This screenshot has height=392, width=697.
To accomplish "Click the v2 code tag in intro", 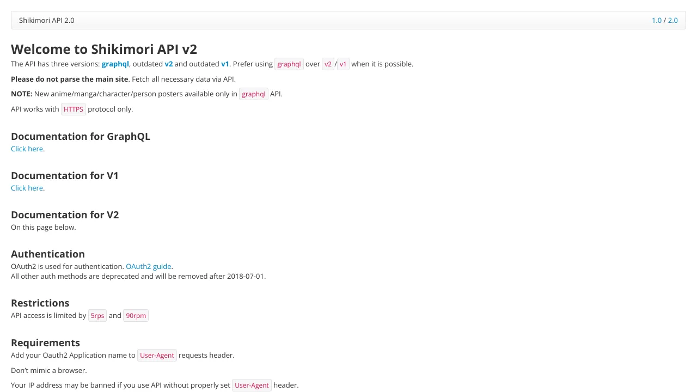I will (328, 64).
